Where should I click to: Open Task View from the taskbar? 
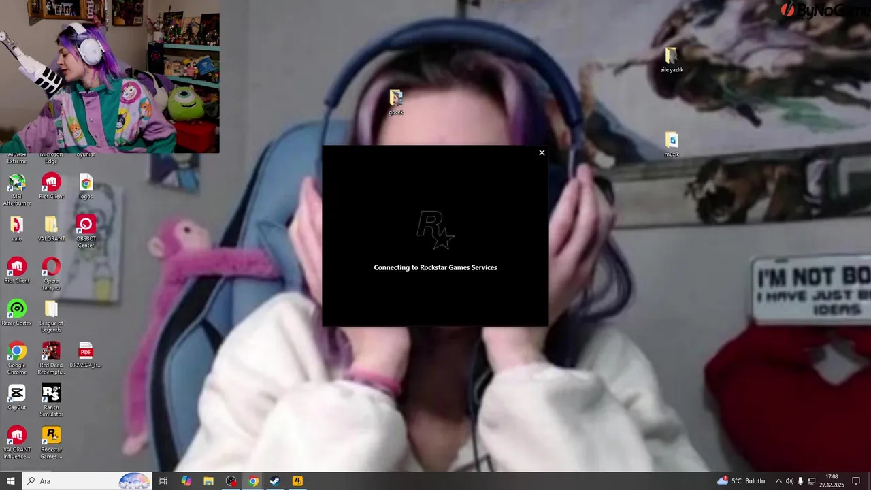tap(163, 481)
